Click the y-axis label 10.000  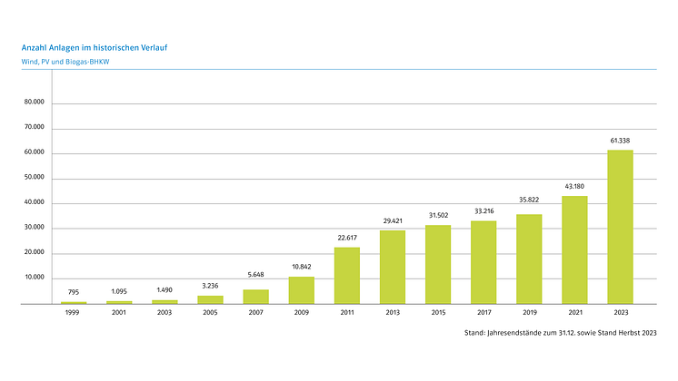click(35, 277)
